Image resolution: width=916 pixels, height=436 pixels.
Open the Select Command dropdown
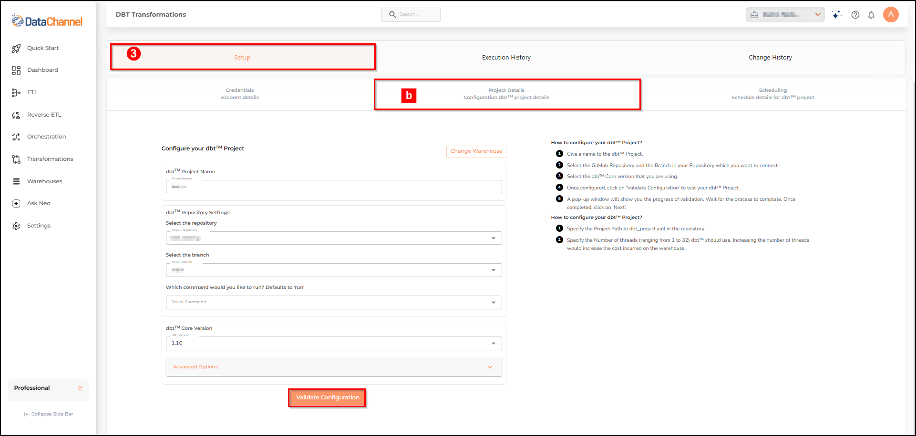334,302
